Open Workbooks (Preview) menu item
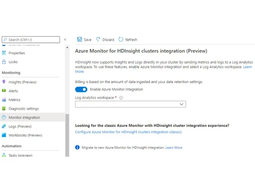Image resolution: width=255 pixels, height=191 pixels. pos(25,135)
